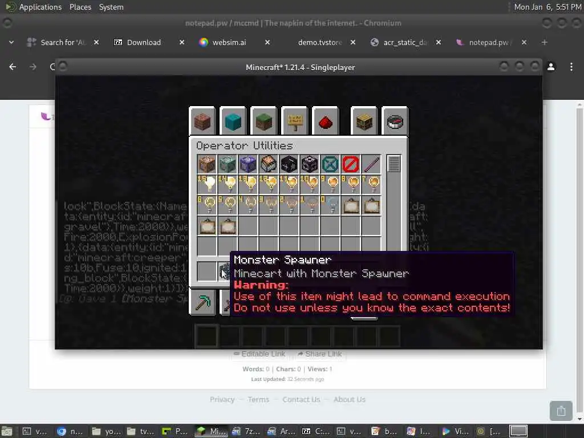584x438 pixels.
Task: Pick the Light block level 5
Action: coord(228,205)
